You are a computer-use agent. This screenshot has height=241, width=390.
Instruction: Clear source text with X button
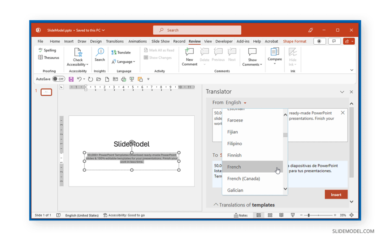coord(343,113)
